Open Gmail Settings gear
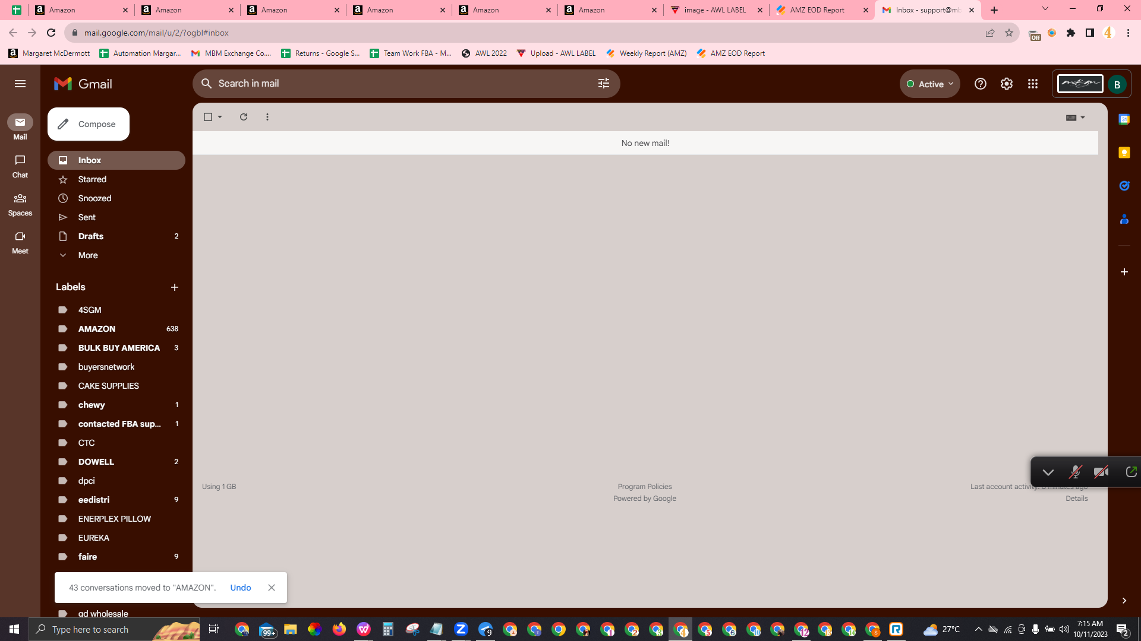Viewport: 1141px width, 641px height. (1007, 84)
